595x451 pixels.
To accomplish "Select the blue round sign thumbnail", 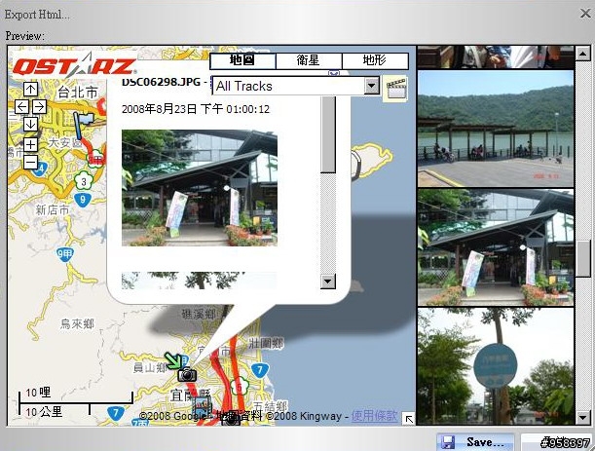I will click(496, 366).
